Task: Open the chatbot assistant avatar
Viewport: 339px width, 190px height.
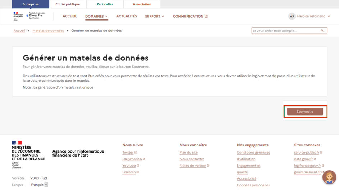Action: coord(329,177)
